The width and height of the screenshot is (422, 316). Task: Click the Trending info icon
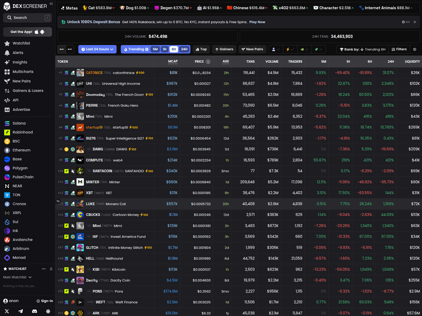coord(147,49)
